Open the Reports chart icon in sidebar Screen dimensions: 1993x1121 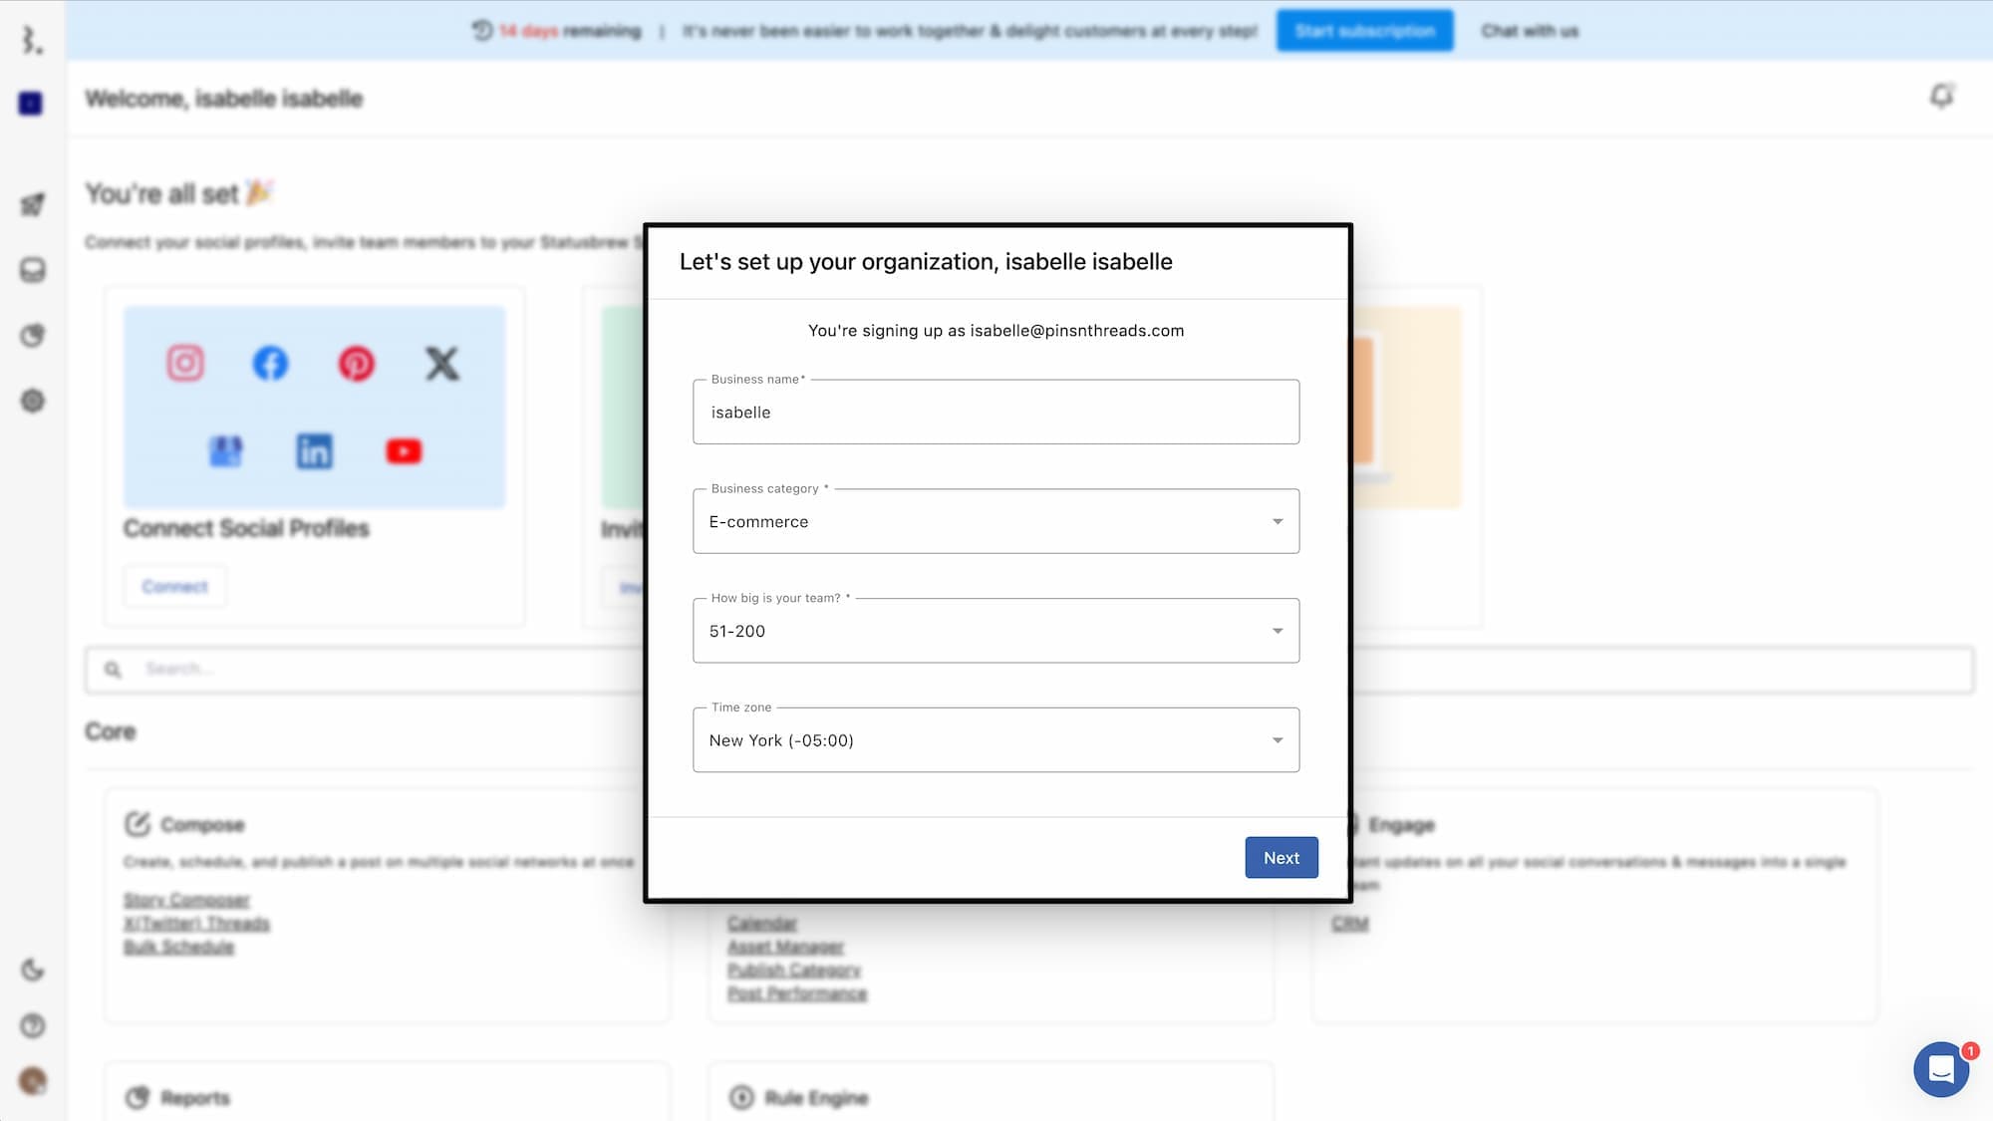point(33,336)
